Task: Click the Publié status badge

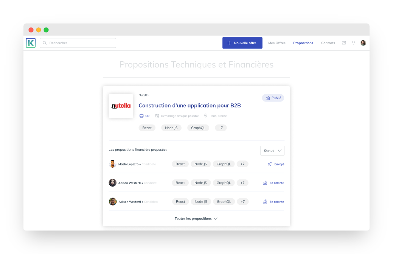Action: tap(273, 98)
